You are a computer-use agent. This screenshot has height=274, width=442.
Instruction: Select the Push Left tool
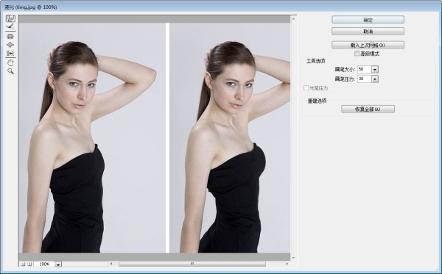click(x=10, y=53)
